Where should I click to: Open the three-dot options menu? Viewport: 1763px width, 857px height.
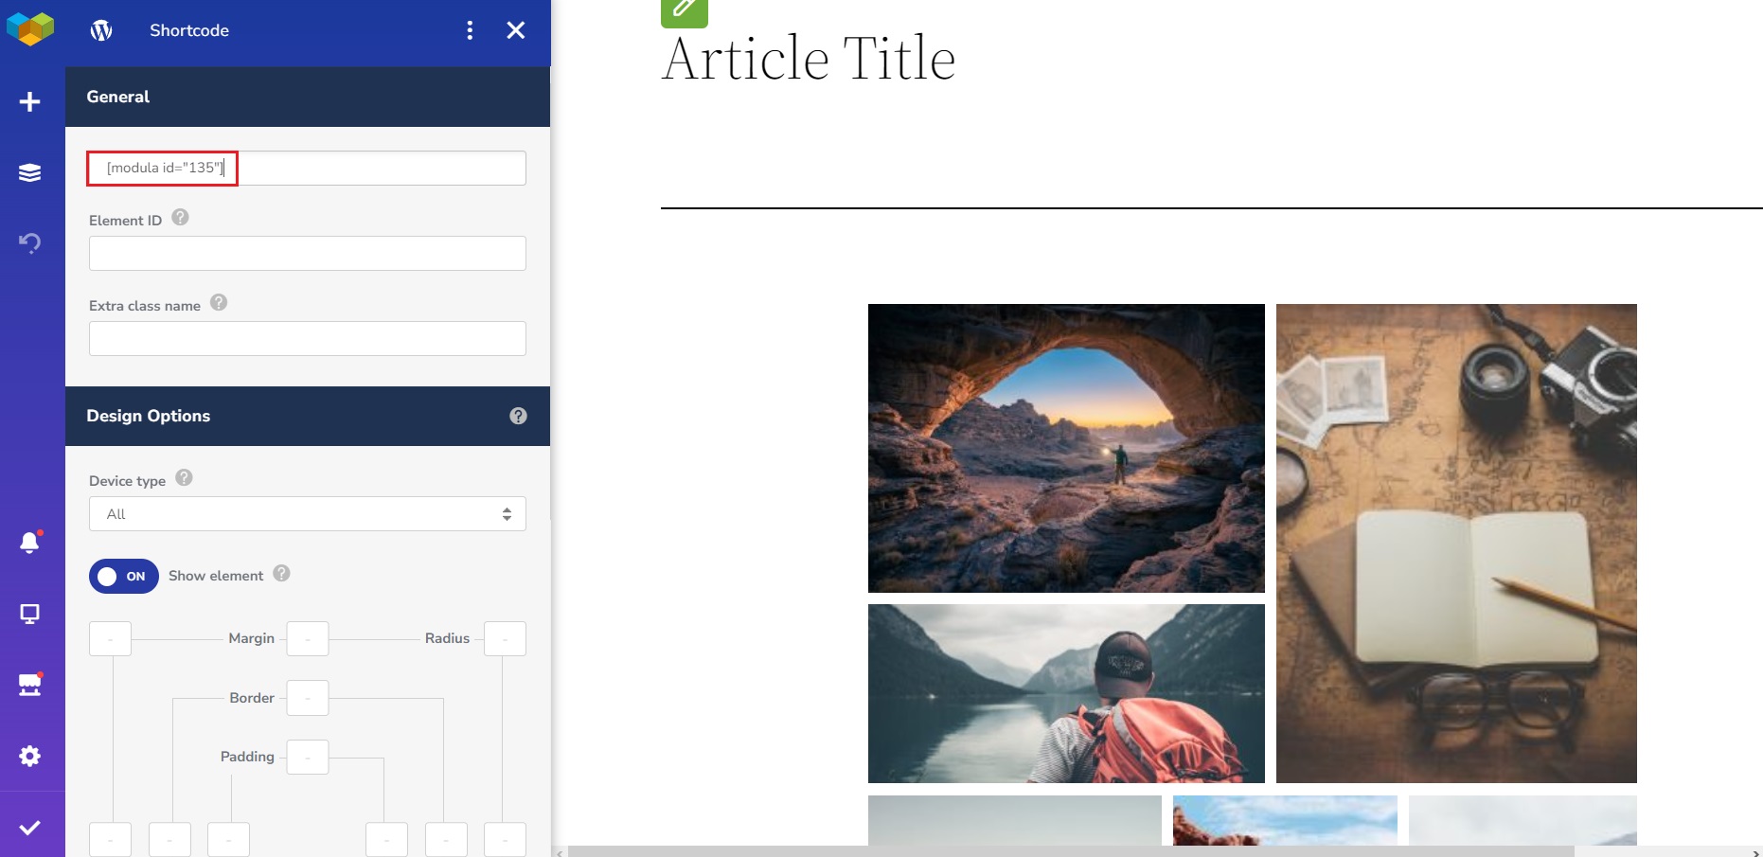470,30
